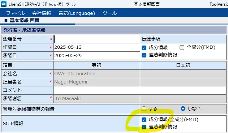Open the 会社情報 menu

click(42, 13)
